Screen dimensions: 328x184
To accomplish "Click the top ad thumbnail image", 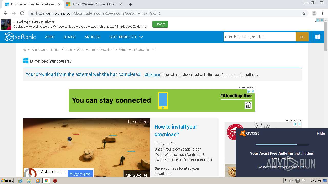I will 6,24.
